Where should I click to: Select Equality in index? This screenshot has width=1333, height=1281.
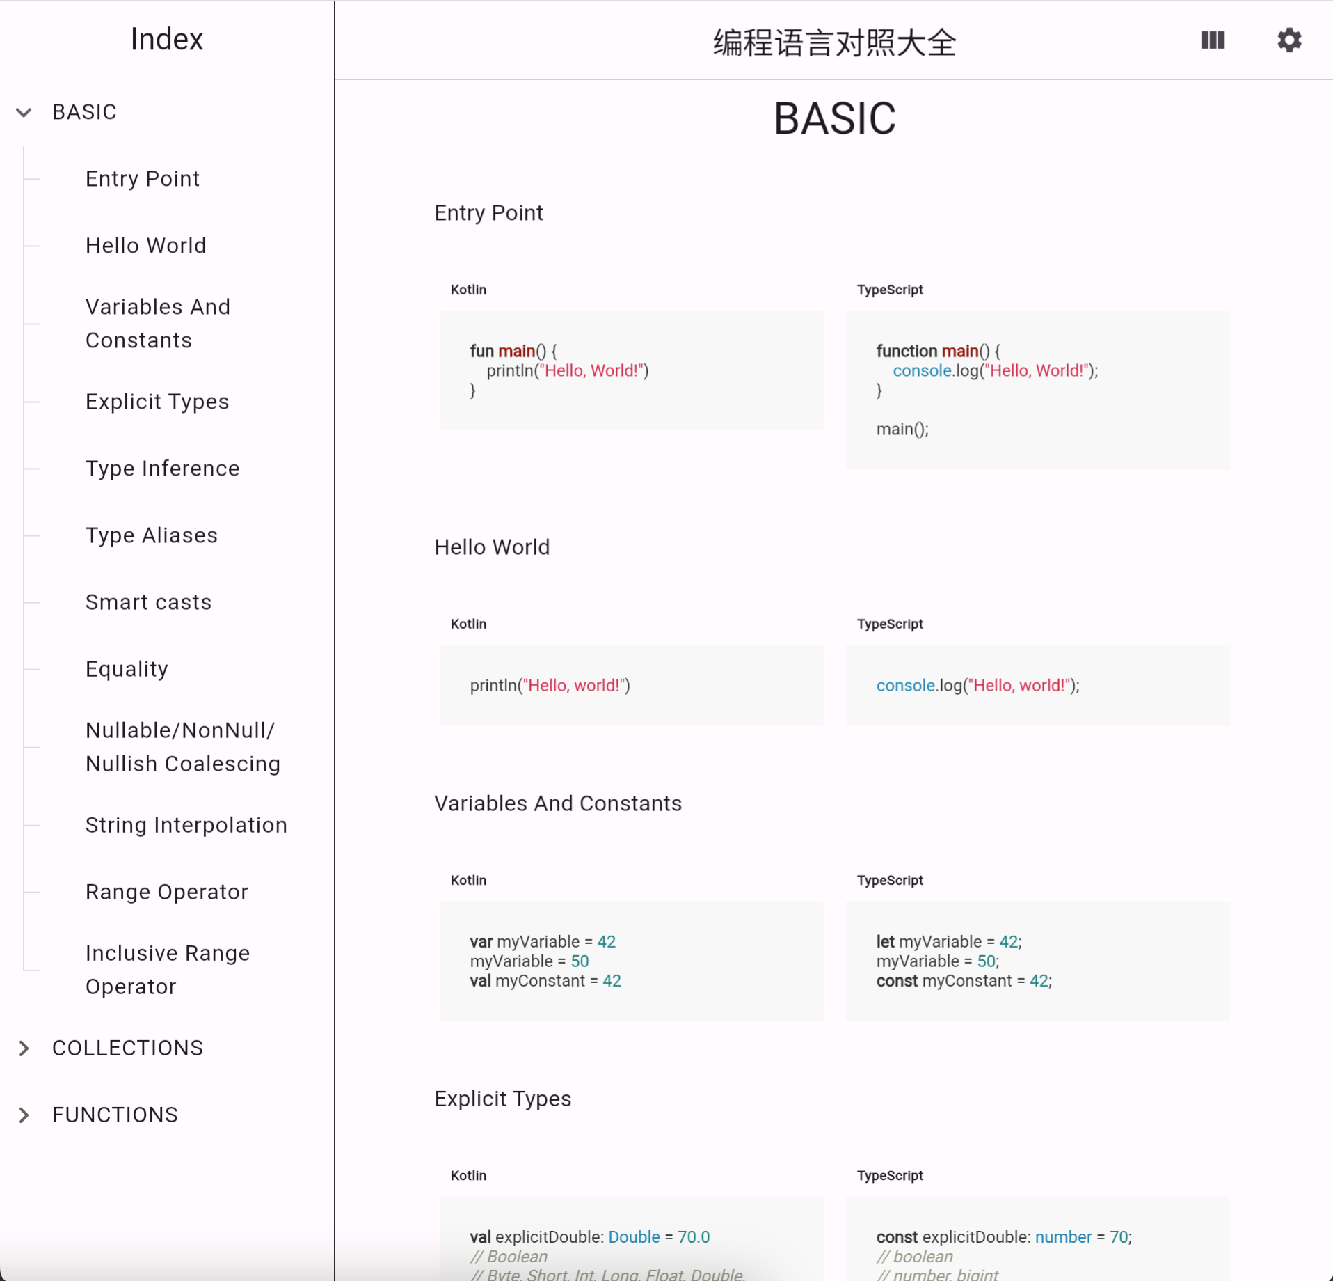(127, 669)
